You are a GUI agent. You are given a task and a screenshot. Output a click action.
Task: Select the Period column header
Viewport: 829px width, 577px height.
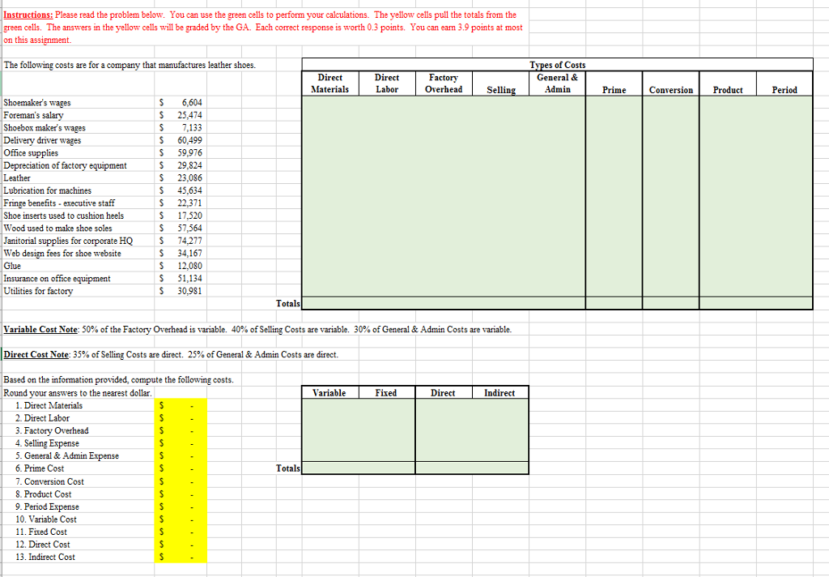784,90
